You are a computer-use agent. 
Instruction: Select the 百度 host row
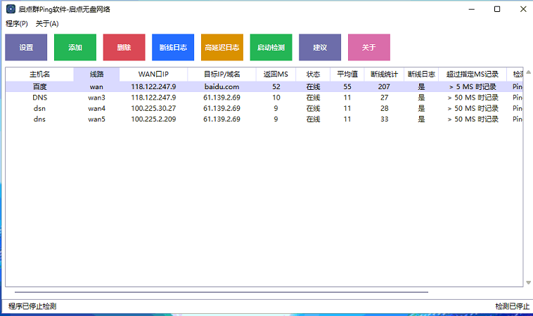click(264, 87)
